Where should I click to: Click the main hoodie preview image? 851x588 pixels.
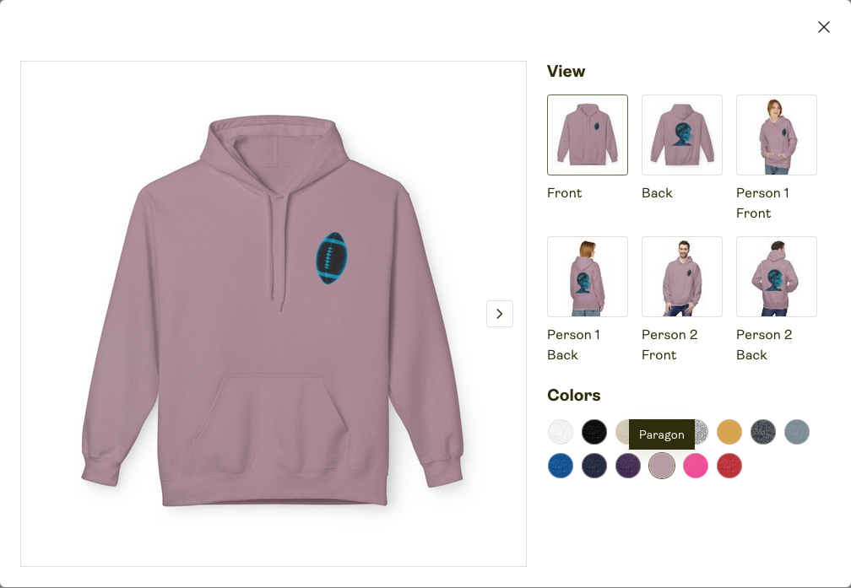(273, 314)
